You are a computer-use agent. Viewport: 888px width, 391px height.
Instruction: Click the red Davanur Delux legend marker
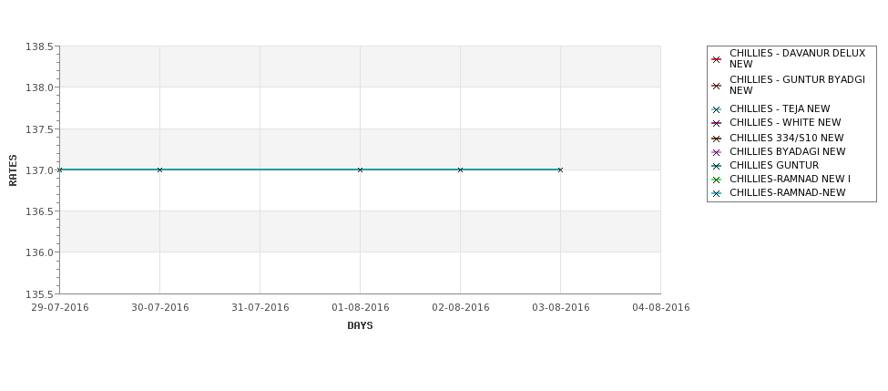click(717, 59)
